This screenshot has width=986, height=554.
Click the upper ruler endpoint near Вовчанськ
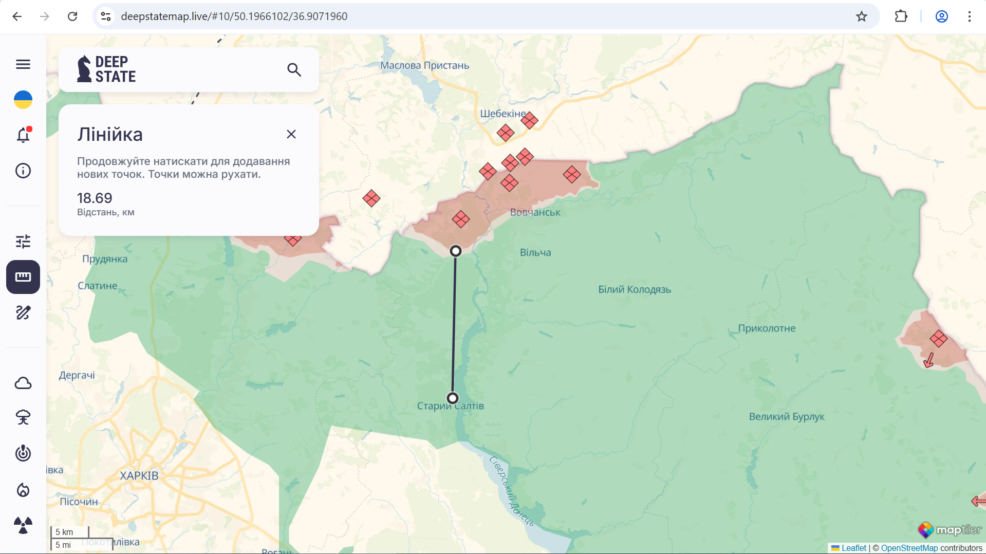point(456,251)
